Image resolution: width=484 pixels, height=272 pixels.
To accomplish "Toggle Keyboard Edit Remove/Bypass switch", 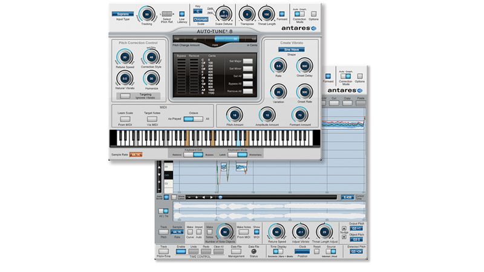I will click(x=193, y=155).
